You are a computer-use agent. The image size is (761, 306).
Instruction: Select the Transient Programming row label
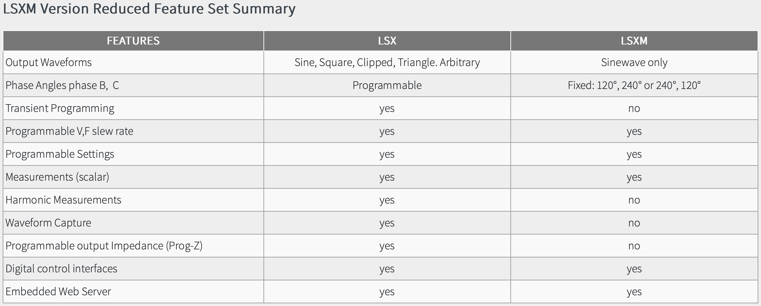click(60, 109)
